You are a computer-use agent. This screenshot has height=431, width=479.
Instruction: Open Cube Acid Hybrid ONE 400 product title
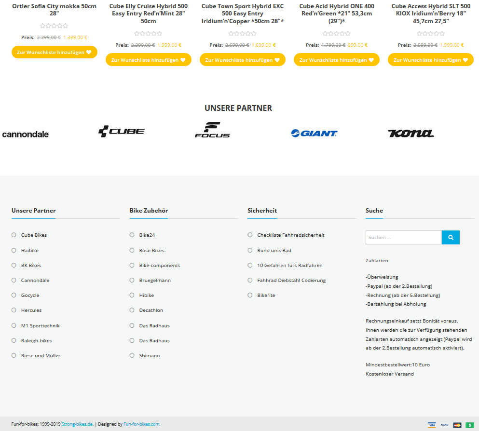pyautogui.click(x=337, y=13)
